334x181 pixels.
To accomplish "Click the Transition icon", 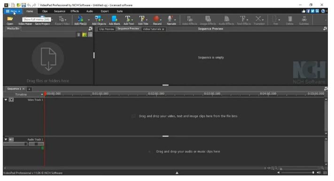I will 258,19.
